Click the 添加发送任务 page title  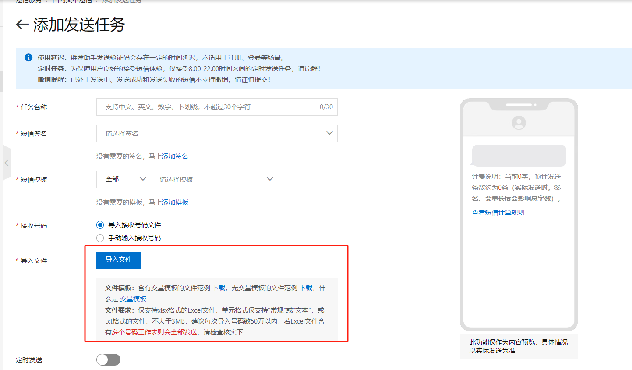point(79,25)
